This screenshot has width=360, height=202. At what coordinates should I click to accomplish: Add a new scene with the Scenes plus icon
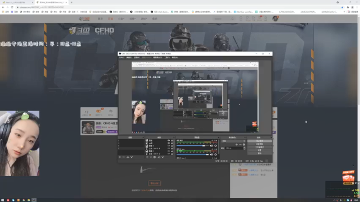[120, 157]
